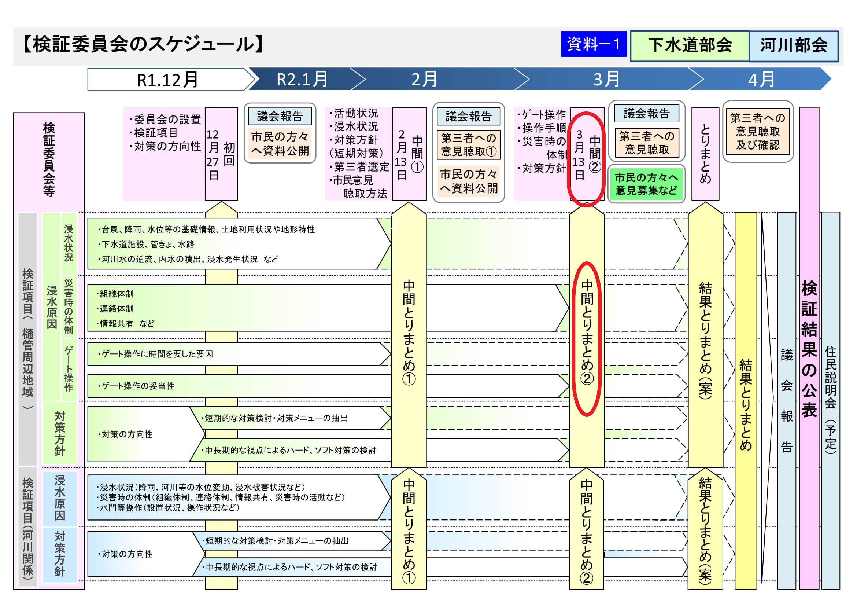Select the 12月27日 初回 meeting box
Screen dimensions: 857x606
pyautogui.click(x=221, y=154)
